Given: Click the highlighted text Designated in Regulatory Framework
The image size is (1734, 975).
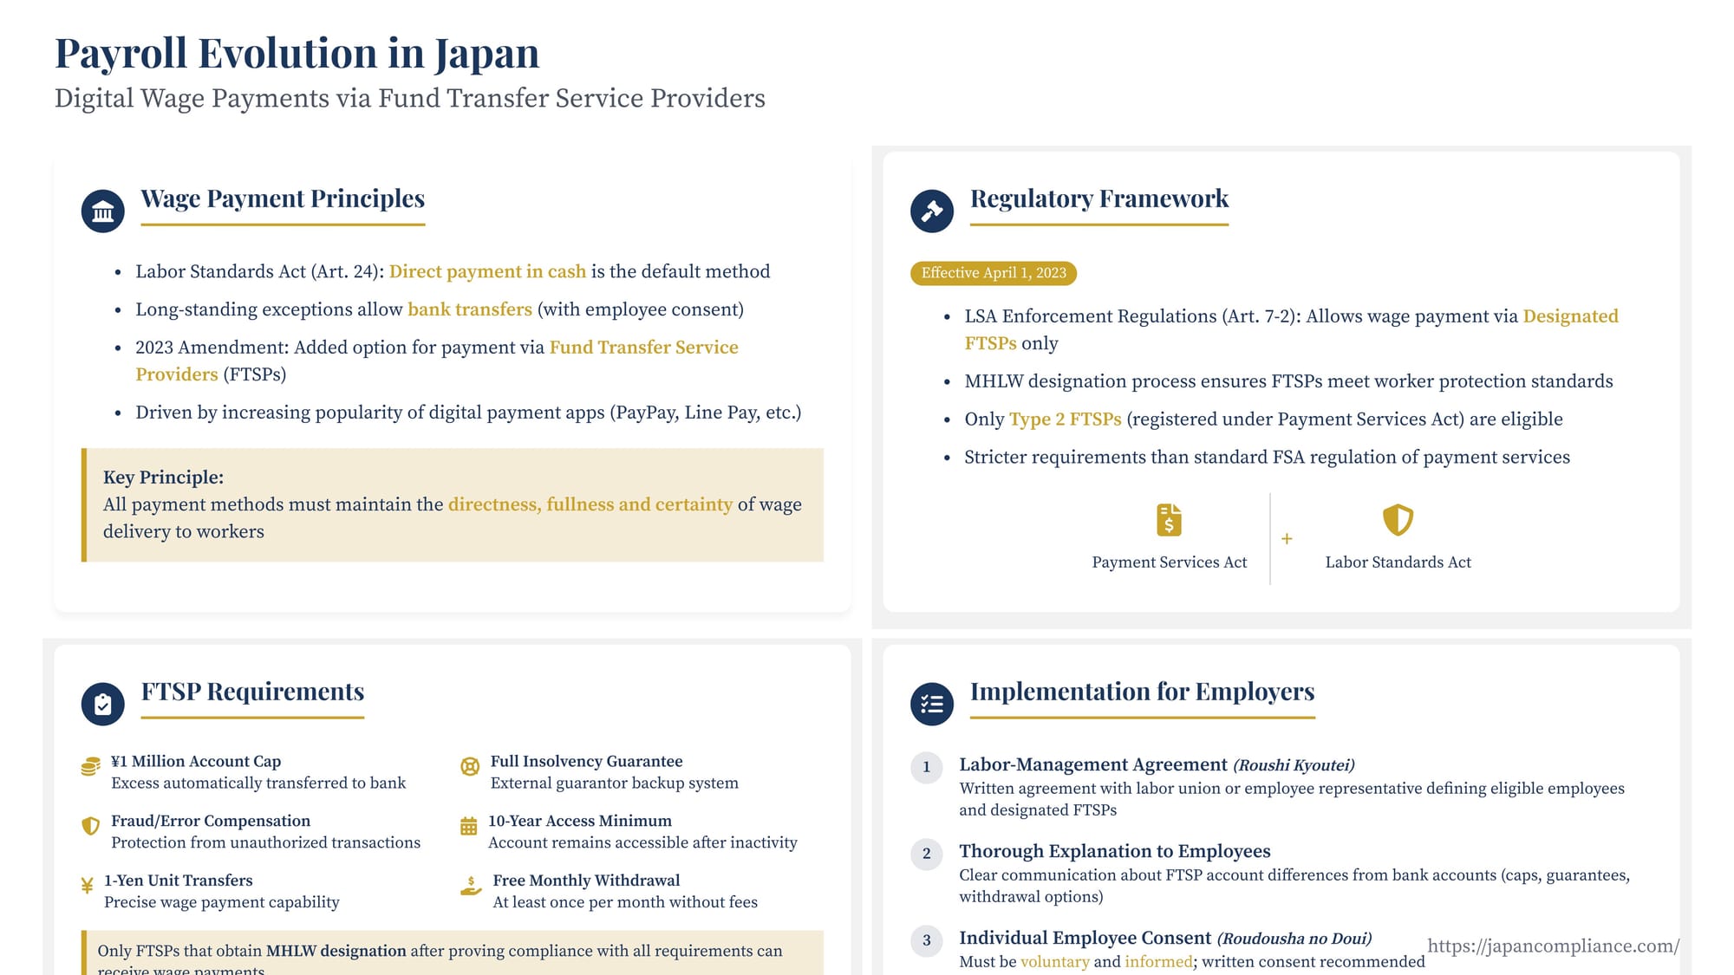Looking at the screenshot, I should coord(1571,316).
